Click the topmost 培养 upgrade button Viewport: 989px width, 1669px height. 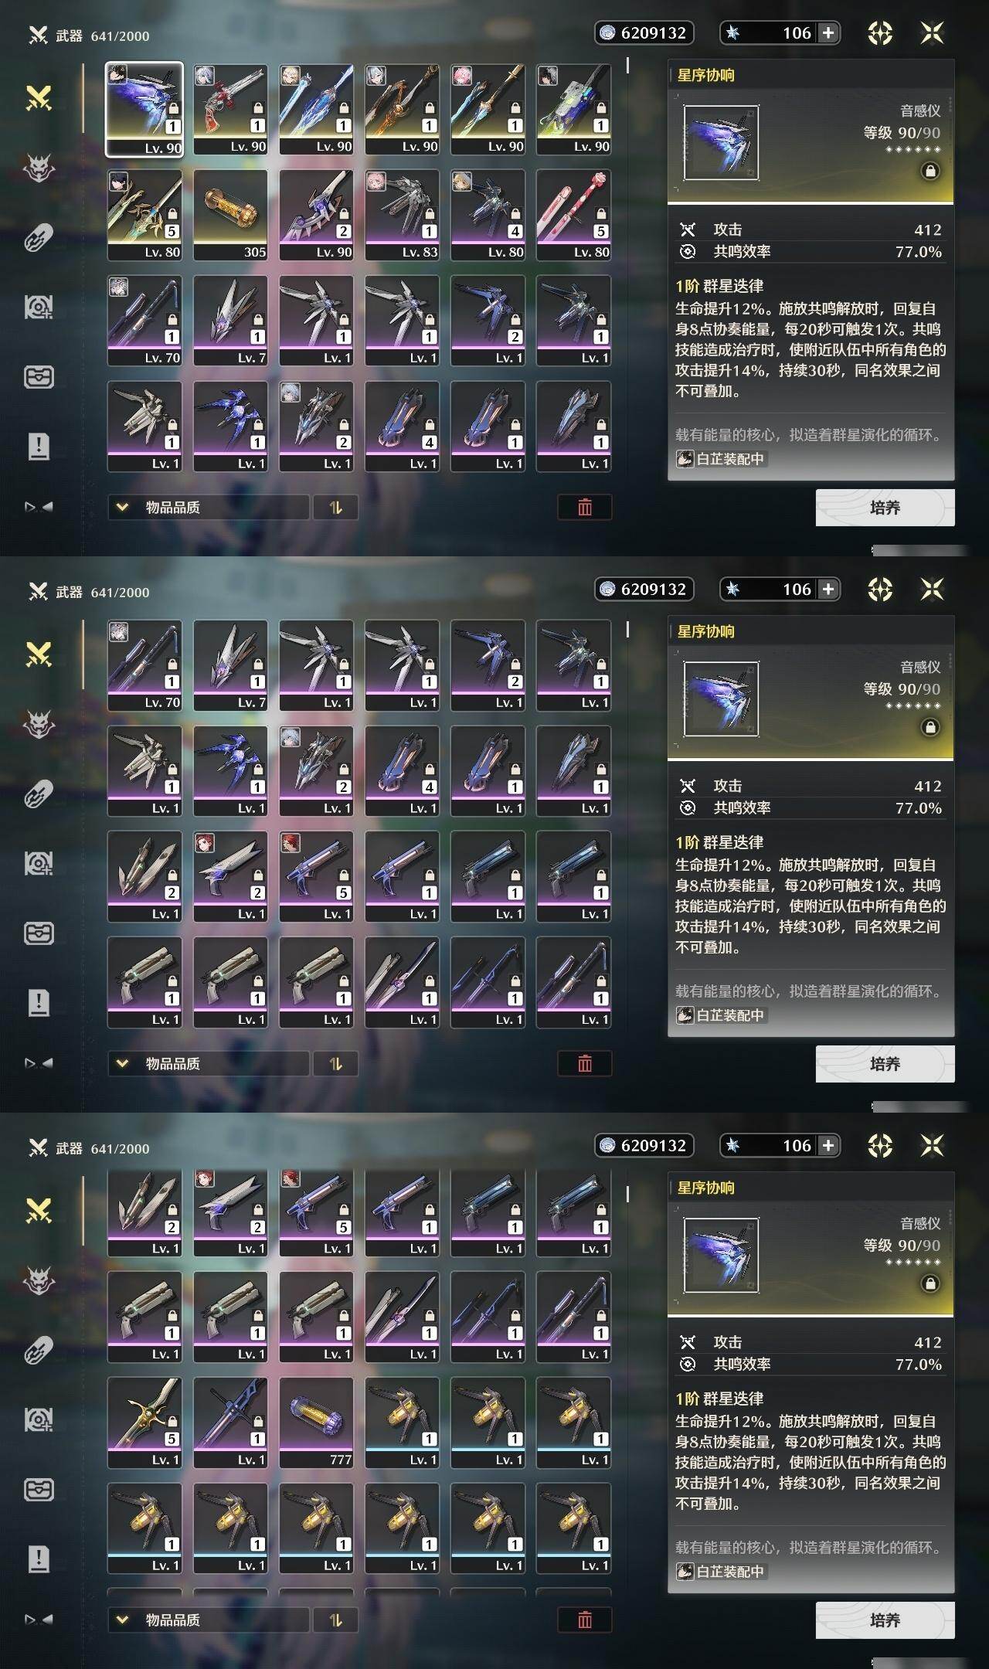point(885,508)
